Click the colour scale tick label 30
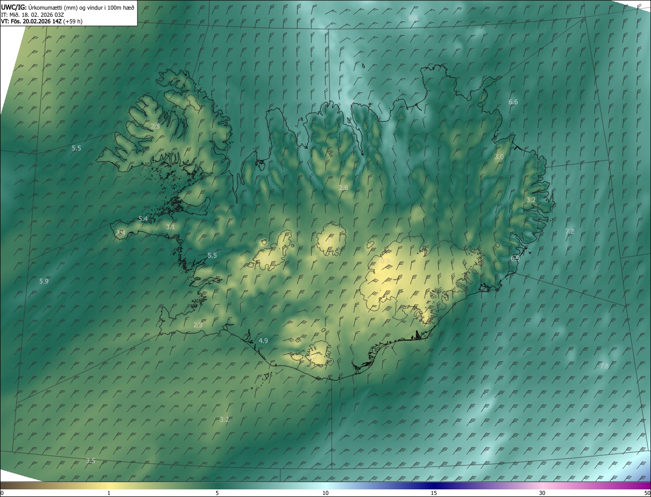Screen dimensions: 651x497 point(542,493)
